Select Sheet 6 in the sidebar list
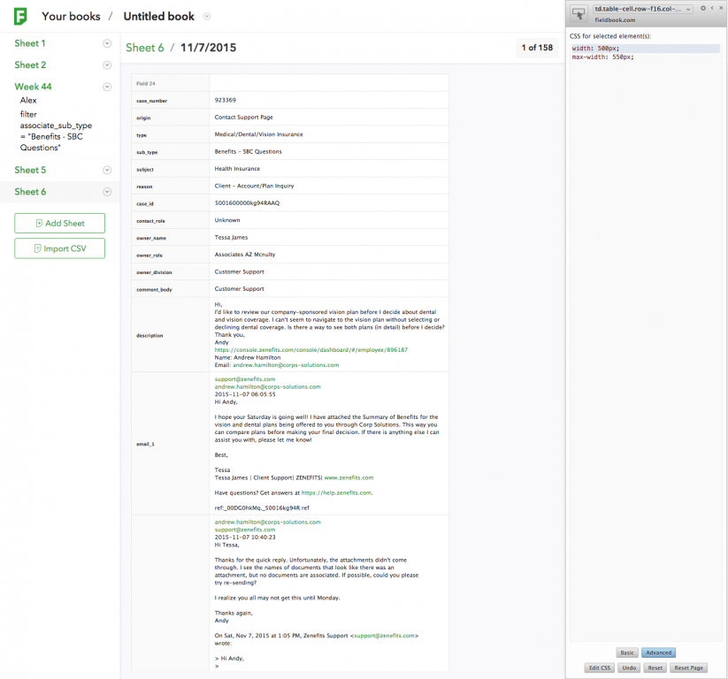728x679 pixels. coord(30,192)
